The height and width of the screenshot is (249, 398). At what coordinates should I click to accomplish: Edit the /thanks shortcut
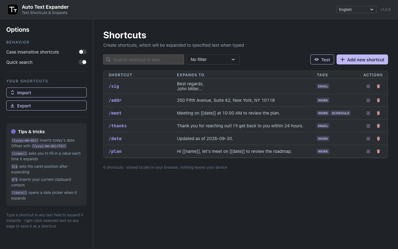coord(368,126)
